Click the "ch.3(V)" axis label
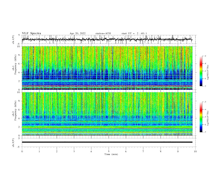 (x=13, y=142)
